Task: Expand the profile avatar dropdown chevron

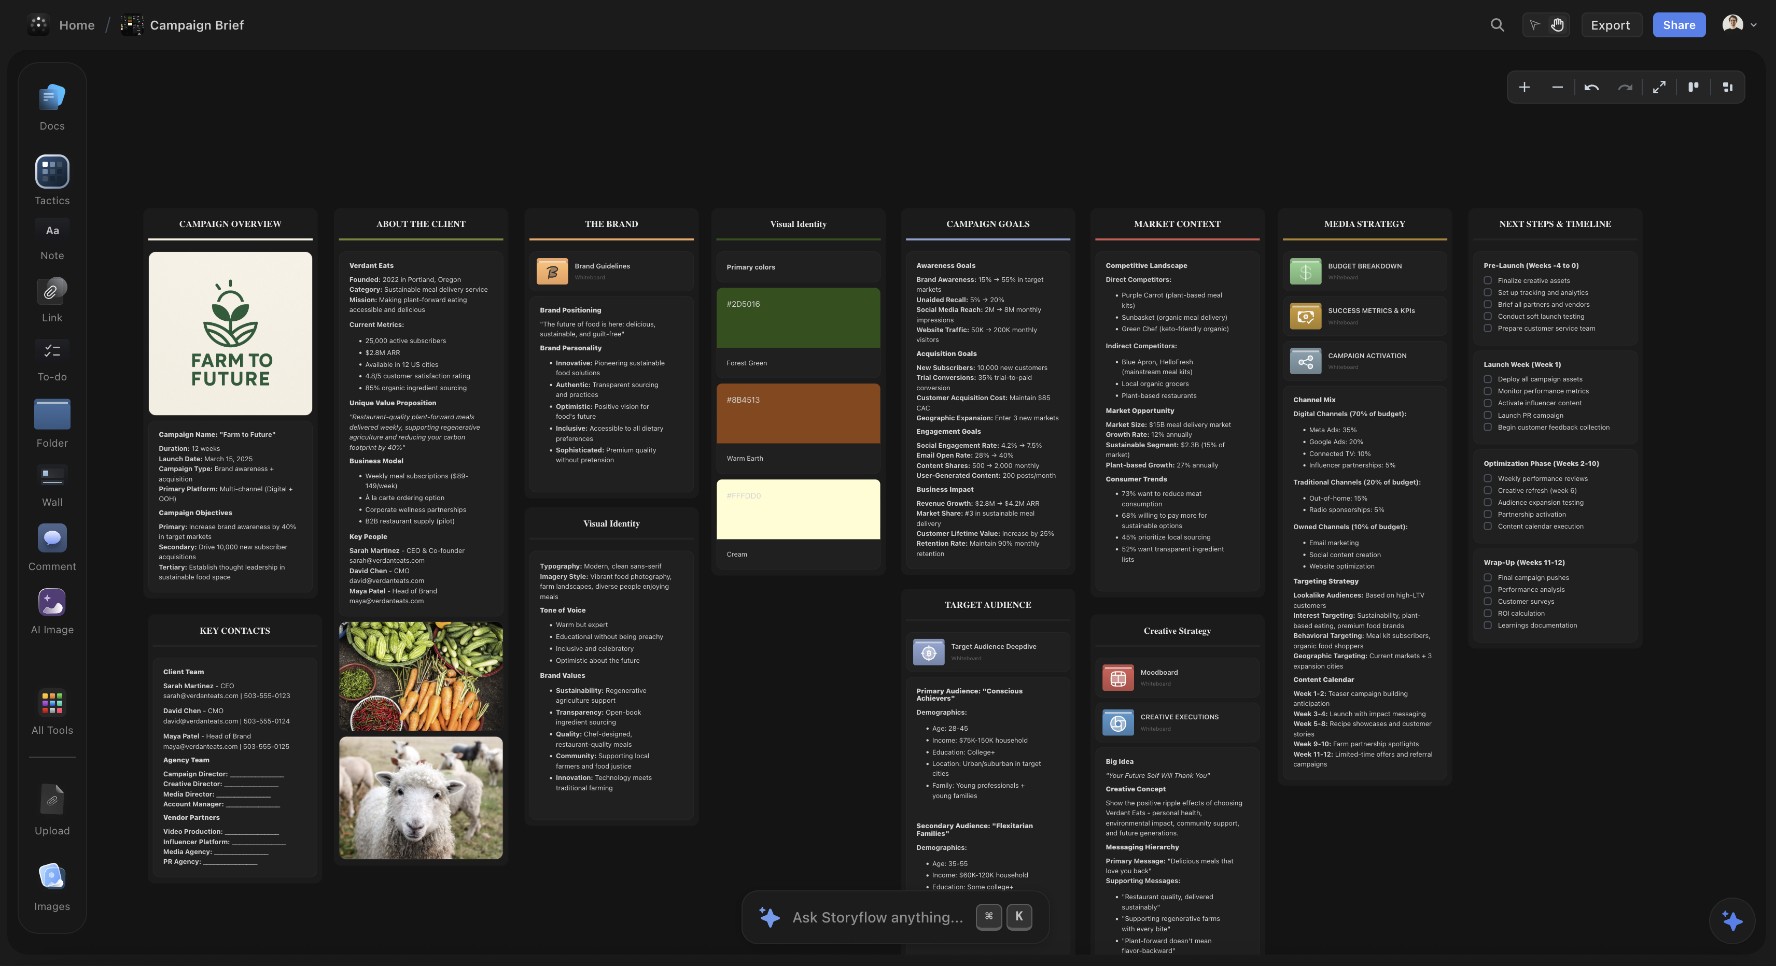Action: (x=1753, y=25)
